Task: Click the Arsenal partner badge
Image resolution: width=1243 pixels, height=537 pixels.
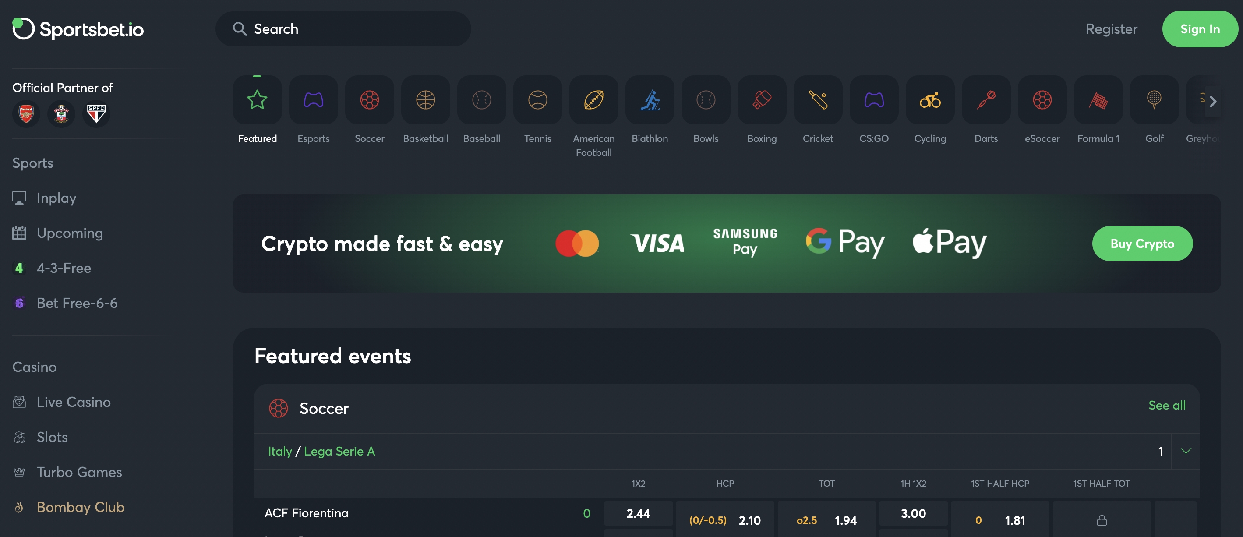Action: (26, 114)
